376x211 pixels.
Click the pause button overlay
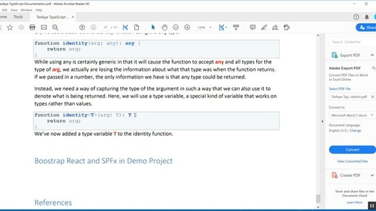click(372, 206)
